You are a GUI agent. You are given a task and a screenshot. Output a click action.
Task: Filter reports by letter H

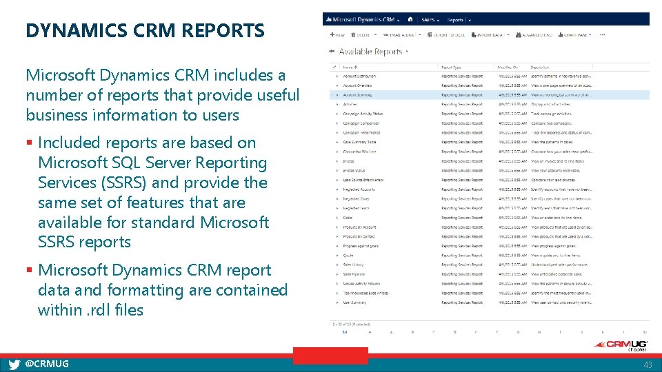point(539,332)
